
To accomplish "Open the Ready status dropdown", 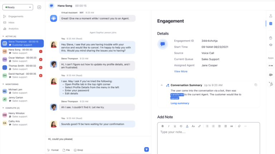I will tap(18, 7).
